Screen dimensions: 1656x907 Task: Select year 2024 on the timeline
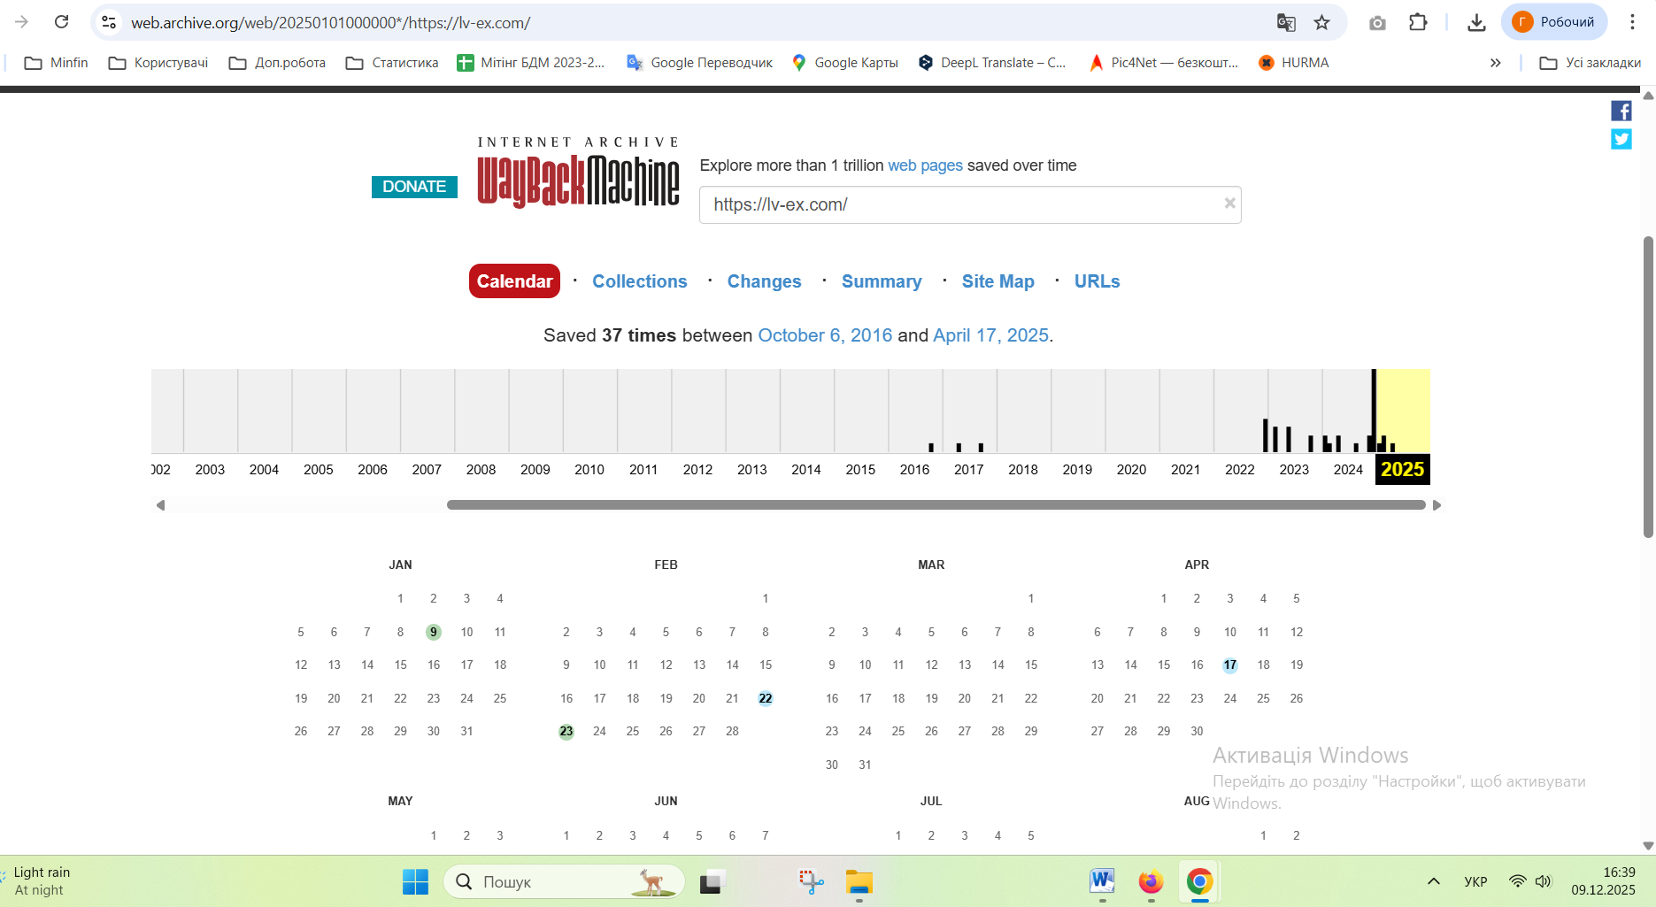click(x=1348, y=470)
